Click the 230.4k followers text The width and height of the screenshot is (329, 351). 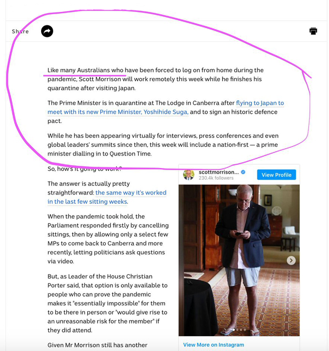coord(216,178)
